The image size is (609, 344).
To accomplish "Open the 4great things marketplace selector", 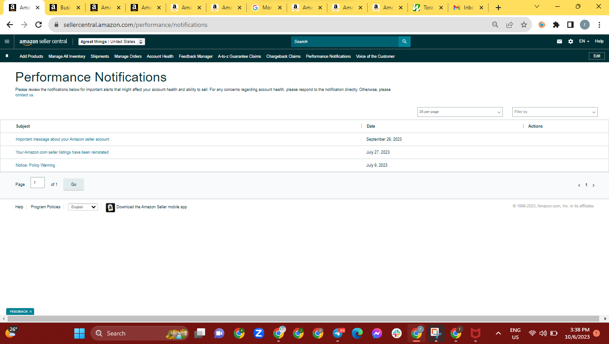I will [112, 42].
